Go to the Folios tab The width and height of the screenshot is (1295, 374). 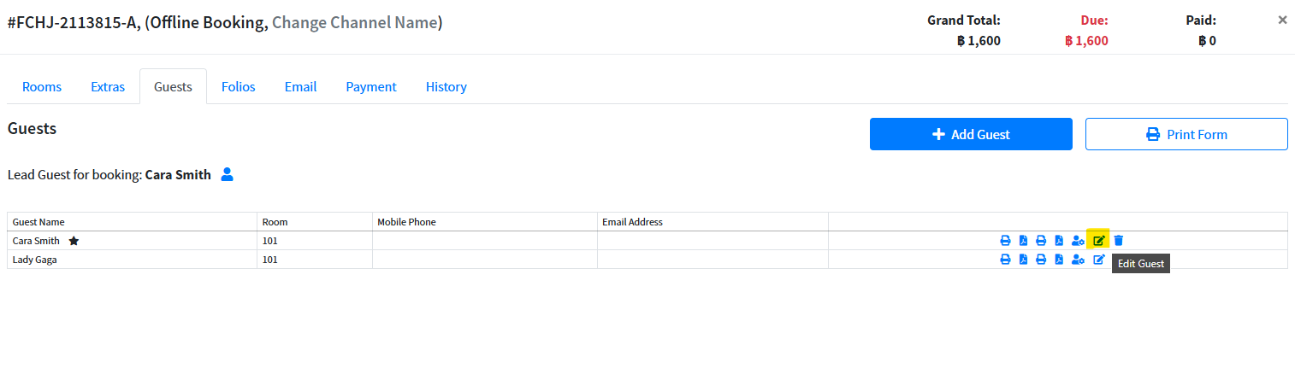[x=239, y=87]
